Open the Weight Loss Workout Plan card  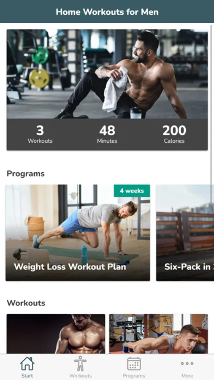78,233
